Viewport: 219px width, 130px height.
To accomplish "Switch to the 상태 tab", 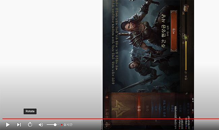I will [x=148, y=108].
